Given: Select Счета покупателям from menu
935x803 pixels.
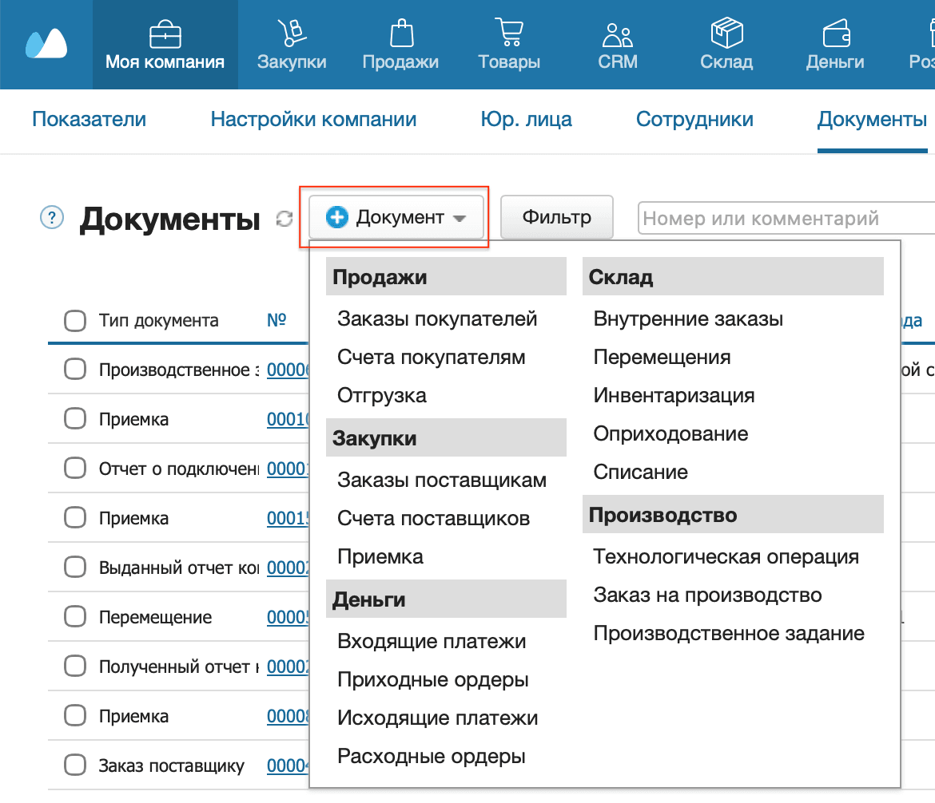Looking at the screenshot, I should pos(431,357).
